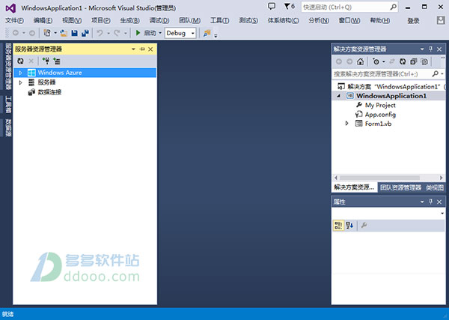Click the 启动 start button label

click(x=150, y=33)
